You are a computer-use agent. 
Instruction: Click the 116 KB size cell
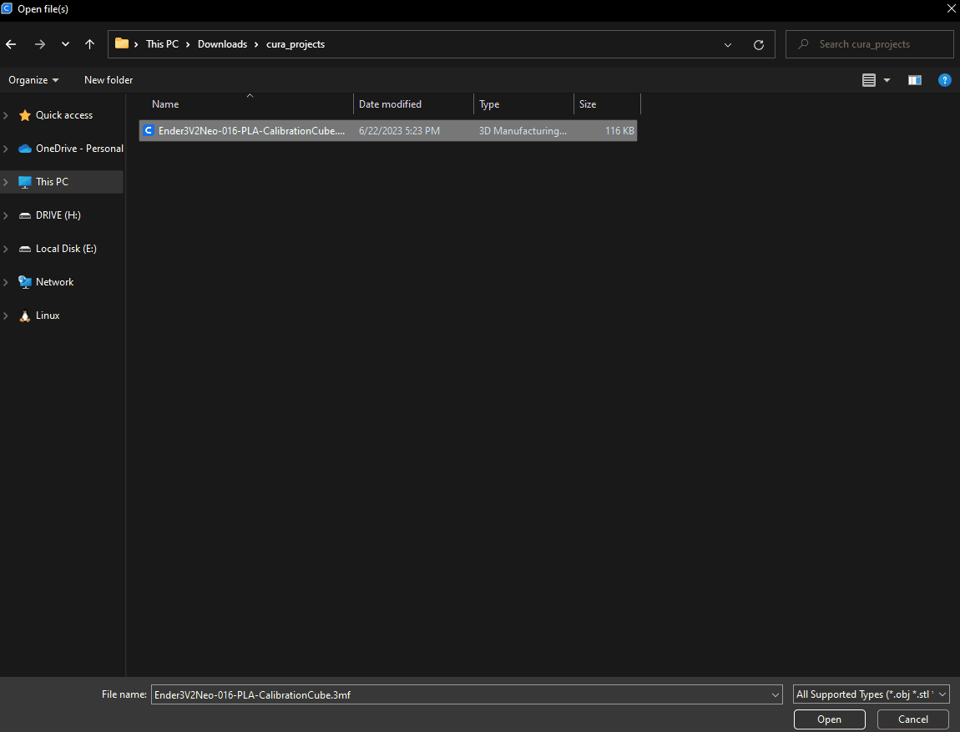point(619,131)
